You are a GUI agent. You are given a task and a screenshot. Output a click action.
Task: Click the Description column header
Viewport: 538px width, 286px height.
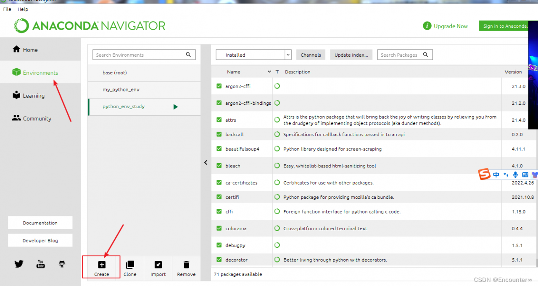pos(298,72)
